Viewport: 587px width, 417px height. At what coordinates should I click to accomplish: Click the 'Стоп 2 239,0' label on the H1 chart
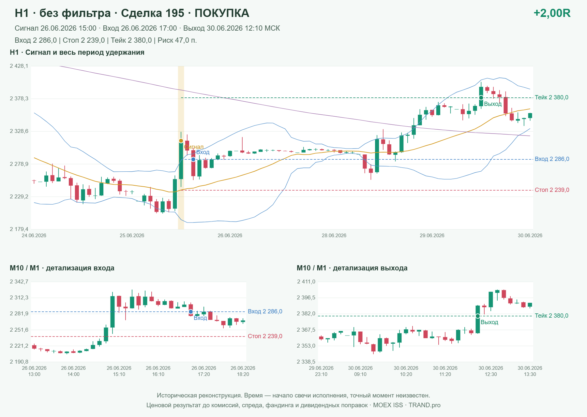tap(552, 190)
